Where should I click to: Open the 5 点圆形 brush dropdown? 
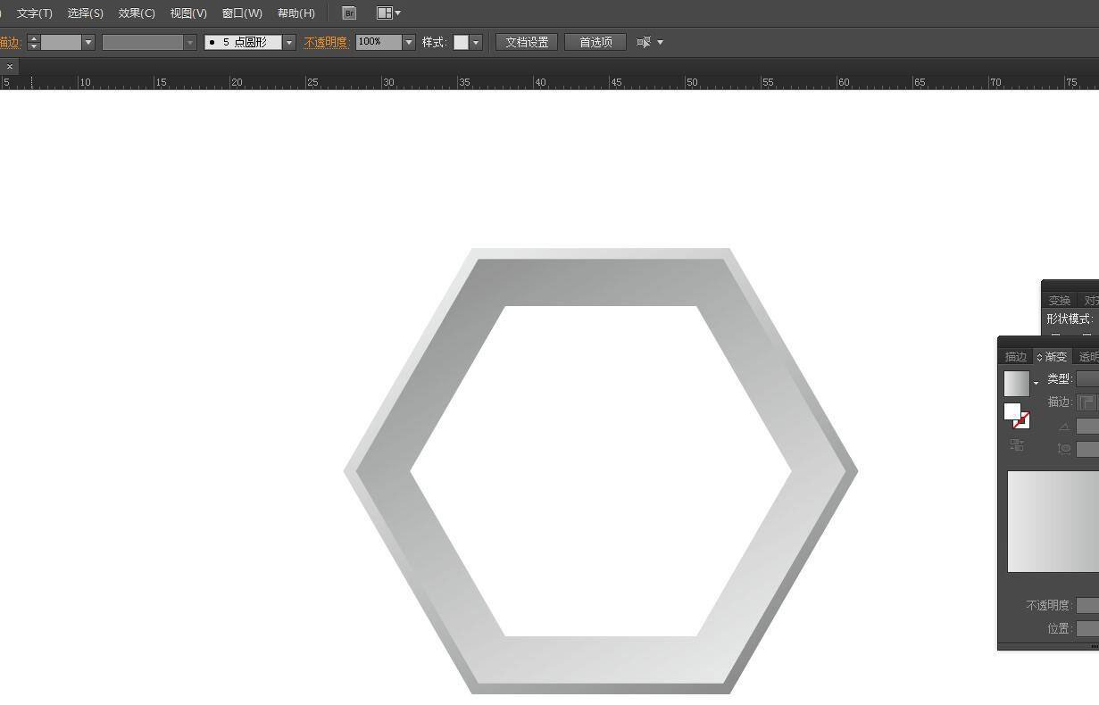coord(289,42)
